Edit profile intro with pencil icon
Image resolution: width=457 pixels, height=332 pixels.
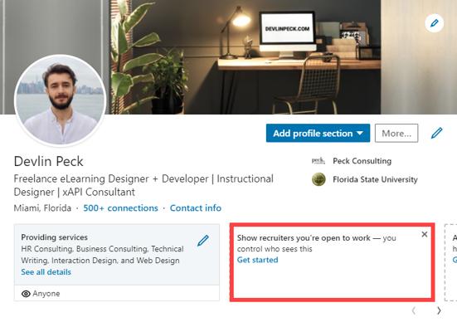(x=436, y=133)
